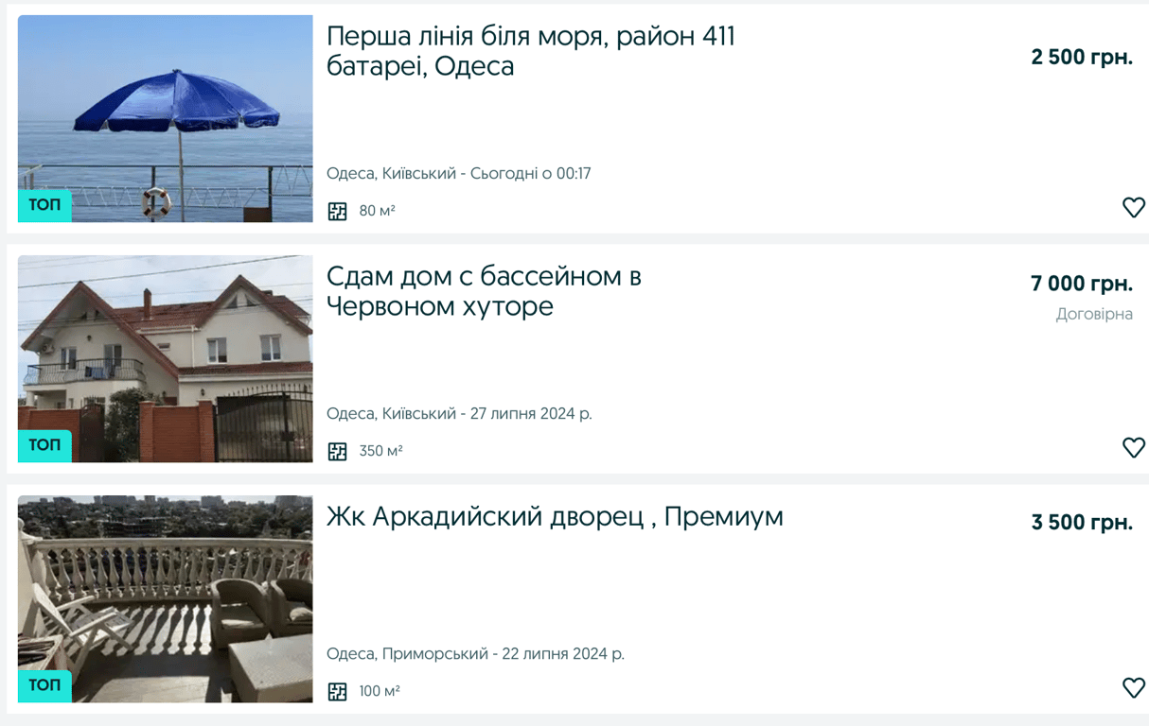Favorite the Жк Аркадийский дворец listing
Screen dimensions: 1149x726
[x=1134, y=687]
